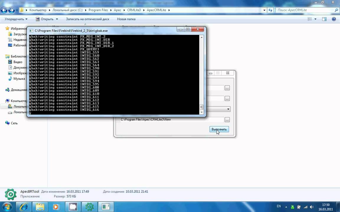Click the gbak console scroll down arrow
Viewport: 340px width, 212px height.
pyautogui.click(x=202, y=112)
